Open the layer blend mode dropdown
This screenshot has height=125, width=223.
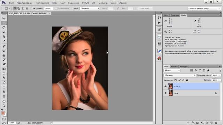coord(180,75)
